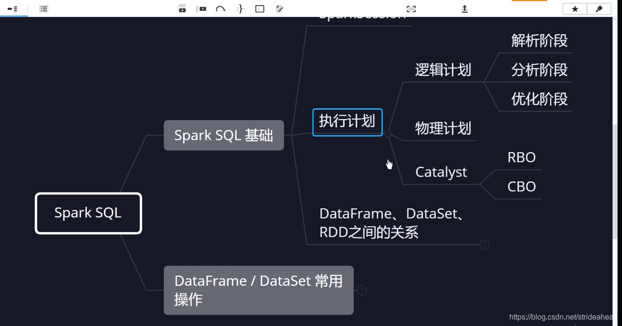Select the Catalyst node
Screen dimensions: 622x326
[x=441, y=172]
